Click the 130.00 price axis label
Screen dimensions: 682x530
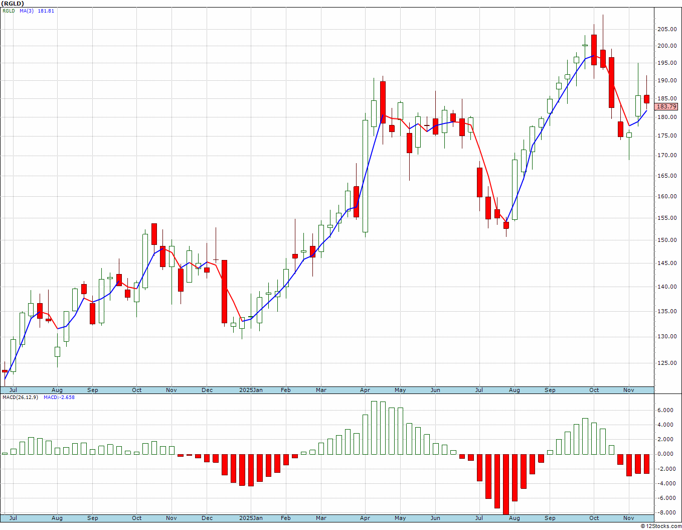[x=667, y=336]
